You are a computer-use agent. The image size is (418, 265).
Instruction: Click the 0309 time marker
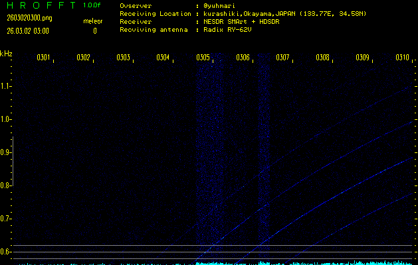(x=362, y=58)
